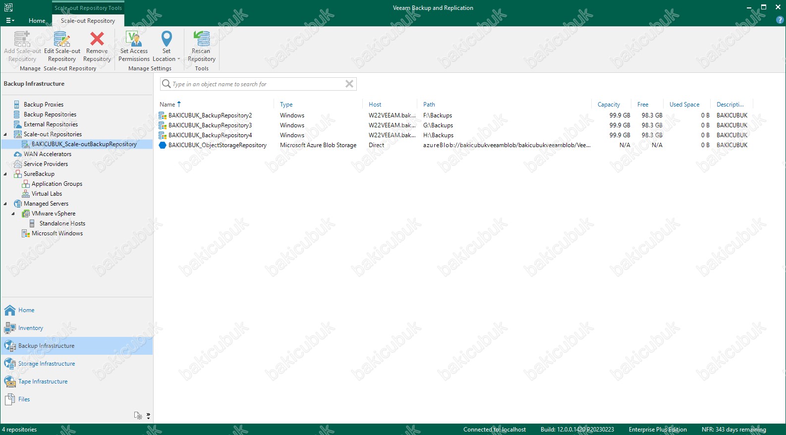Click WAN Accelerators tree icon
786x435 pixels.
click(18, 154)
